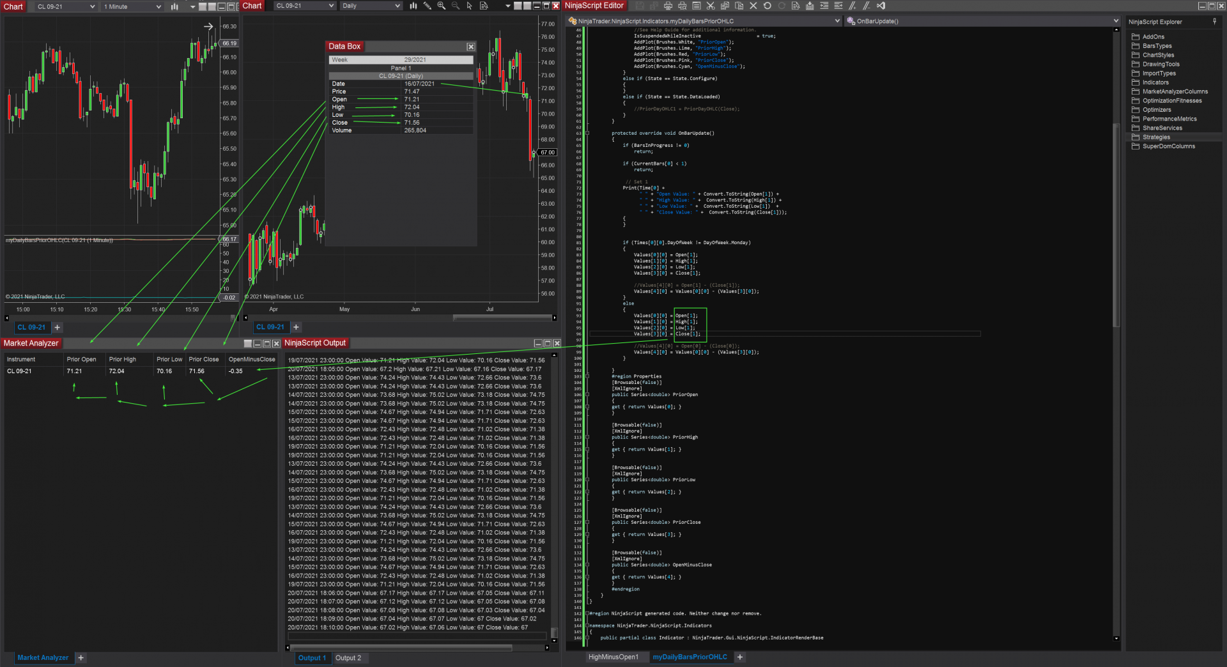Screen dimensions: 1227x667
Task: Click the Prior Close value 71.56
Action: point(197,371)
